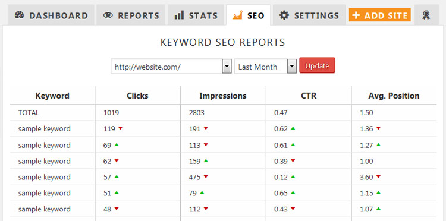Switch to the Dashboard tab
Screen dimensions: 446x221
51,15
